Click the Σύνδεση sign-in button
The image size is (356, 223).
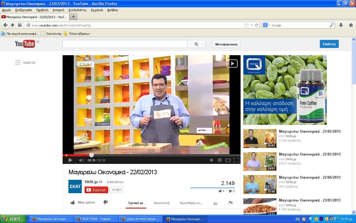click(x=329, y=44)
